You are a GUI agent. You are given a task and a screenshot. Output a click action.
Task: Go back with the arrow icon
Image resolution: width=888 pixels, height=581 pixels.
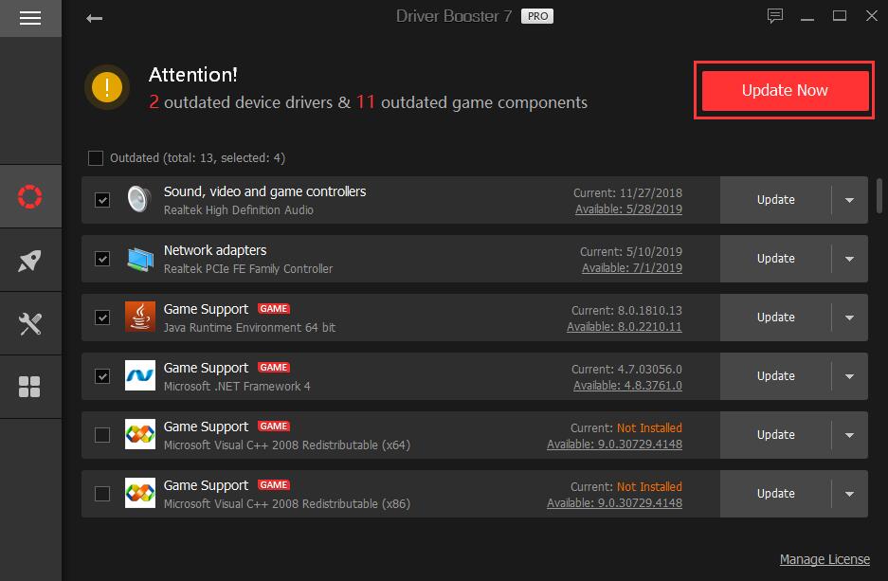[x=94, y=19]
